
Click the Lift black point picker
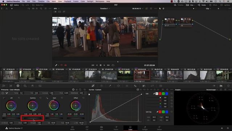[4, 98]
